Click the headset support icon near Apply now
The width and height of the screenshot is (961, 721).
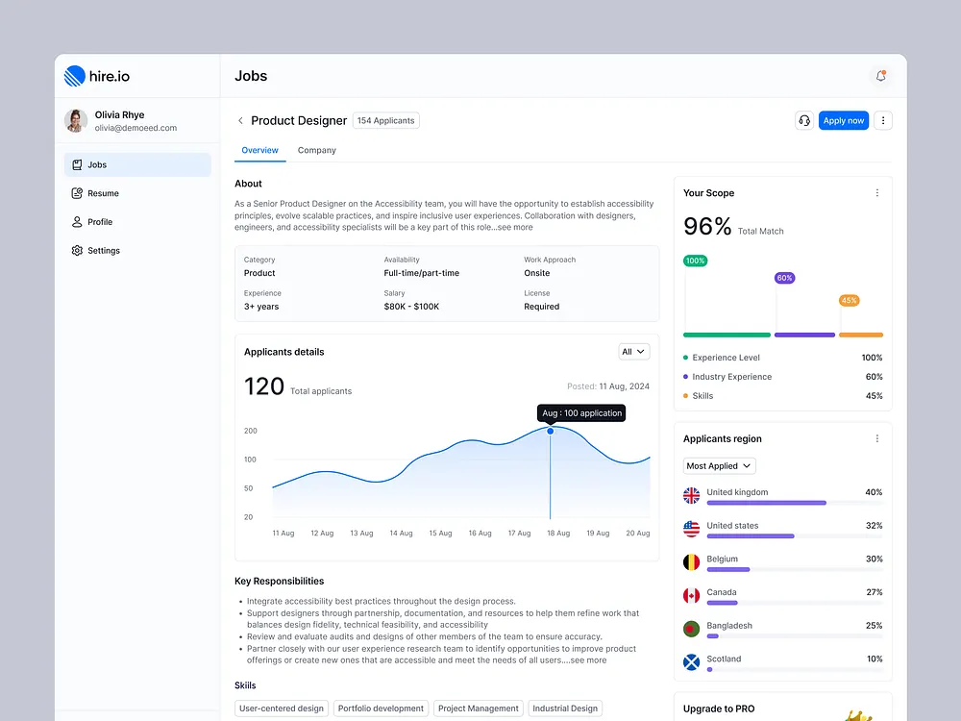pos(804,120)
